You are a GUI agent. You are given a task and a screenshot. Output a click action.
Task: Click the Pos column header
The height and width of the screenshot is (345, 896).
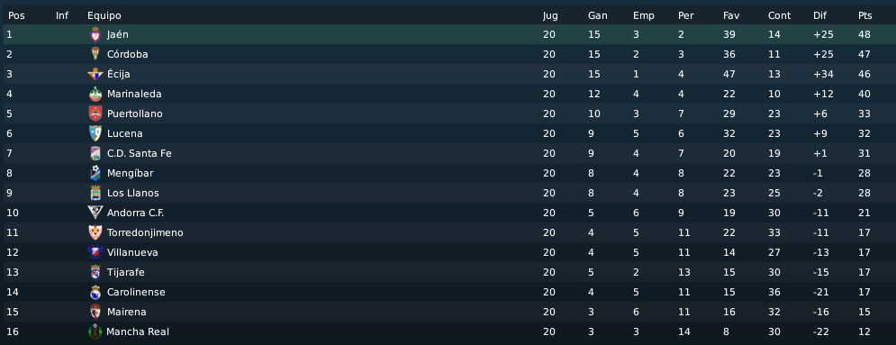point(16,16)
